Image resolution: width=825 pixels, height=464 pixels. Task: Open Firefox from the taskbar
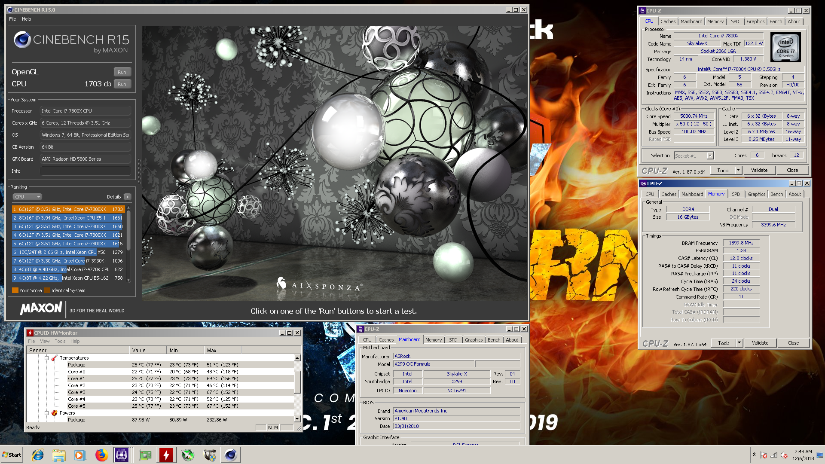pyautogui.click(x=101, y=455)
